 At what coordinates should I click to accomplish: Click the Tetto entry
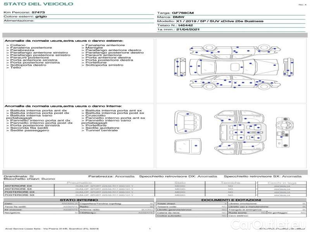click(14, 67)
